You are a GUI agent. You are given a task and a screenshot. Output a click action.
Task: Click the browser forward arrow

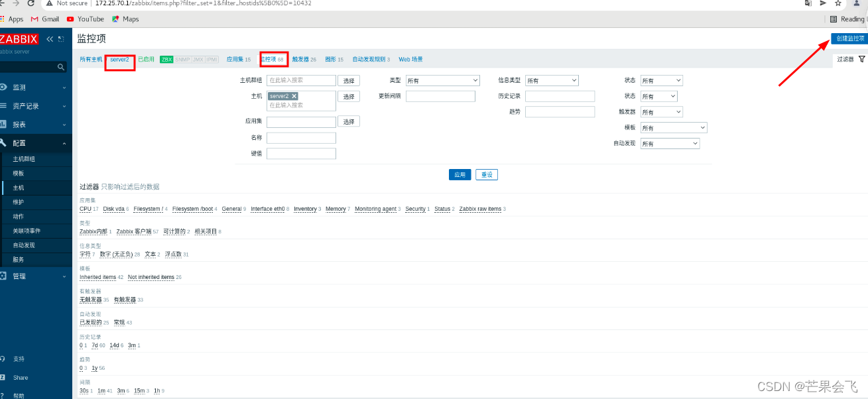click(15, 3)
